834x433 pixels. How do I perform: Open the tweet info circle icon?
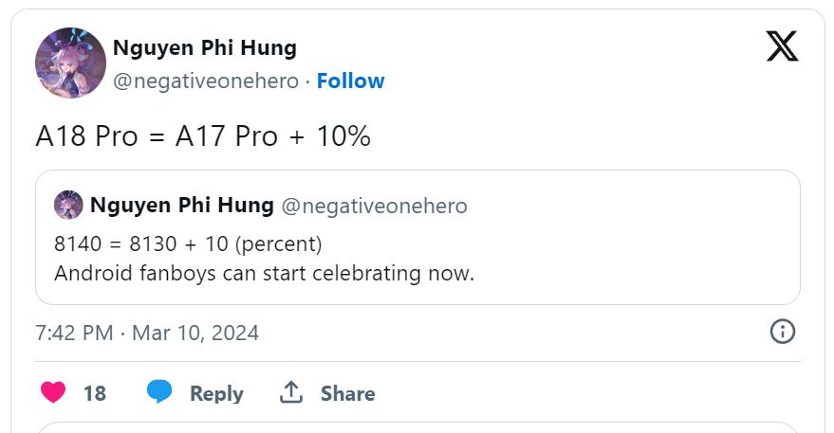(x=783, y=332)
